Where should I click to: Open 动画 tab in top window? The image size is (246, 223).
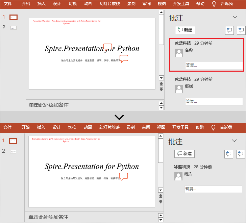point(88,3)
